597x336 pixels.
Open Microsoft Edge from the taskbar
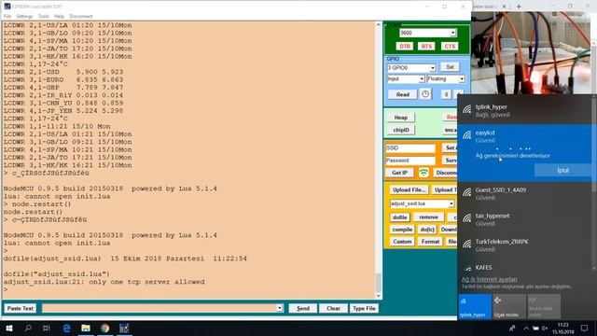(66, 328)
